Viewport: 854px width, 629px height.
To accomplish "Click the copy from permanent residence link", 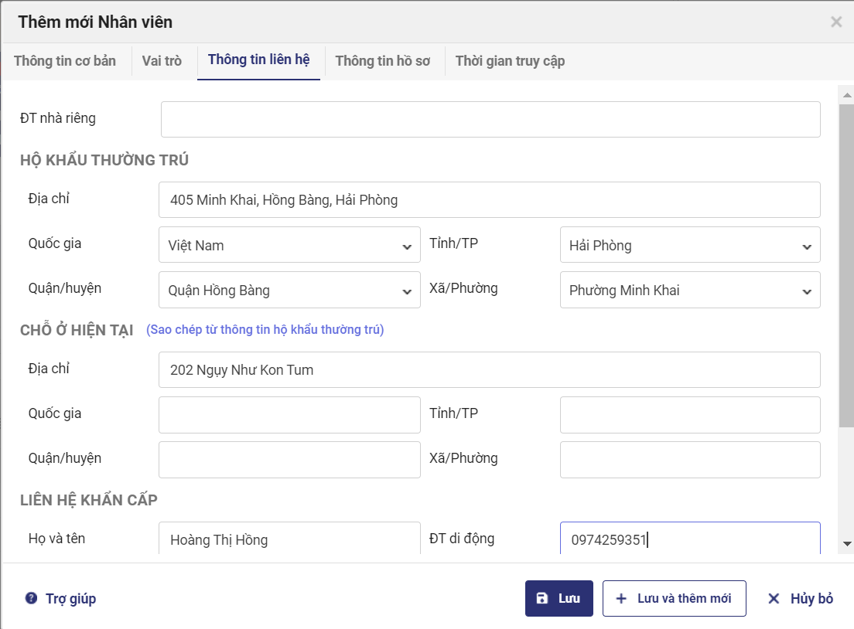I will [x=265, y=330].
